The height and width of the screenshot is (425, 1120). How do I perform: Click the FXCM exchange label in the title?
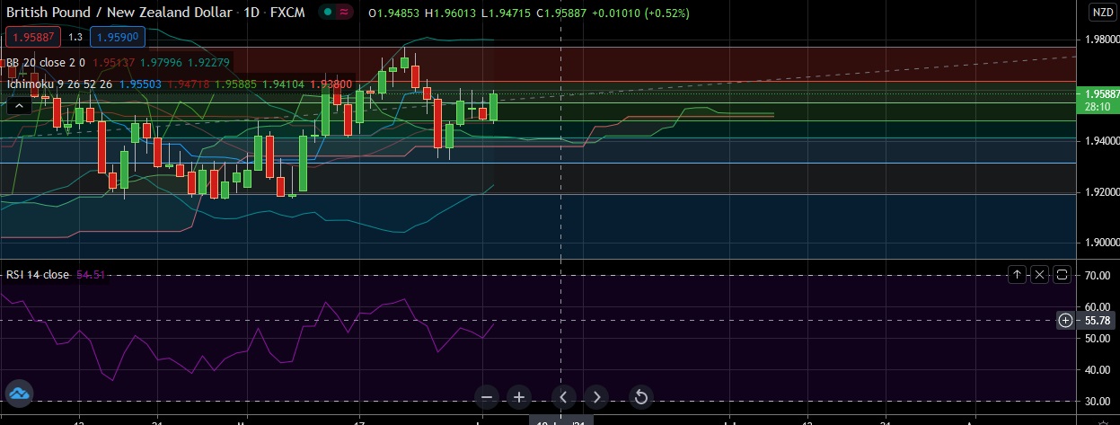point(287,13)
